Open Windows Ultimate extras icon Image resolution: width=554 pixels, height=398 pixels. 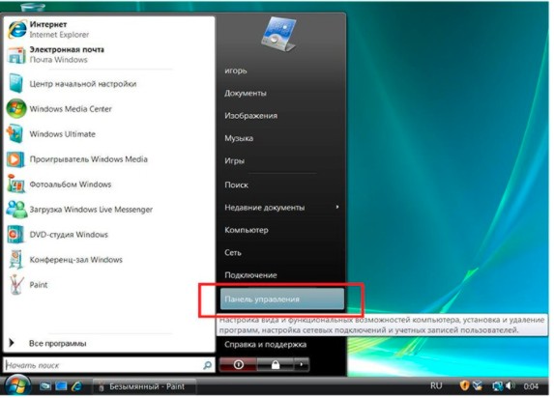pos(15,134)
